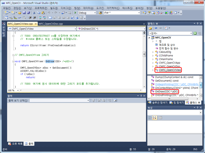Open the 파일(F) menu
The width and height of the screenshot is (205, 153).
[x=7, y=8]
